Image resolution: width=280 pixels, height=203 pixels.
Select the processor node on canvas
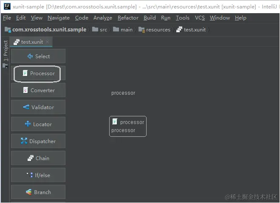point(128,127)
